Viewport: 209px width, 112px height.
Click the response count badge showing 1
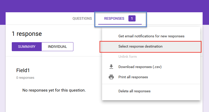pyautogui.click(x=132, y=18)
